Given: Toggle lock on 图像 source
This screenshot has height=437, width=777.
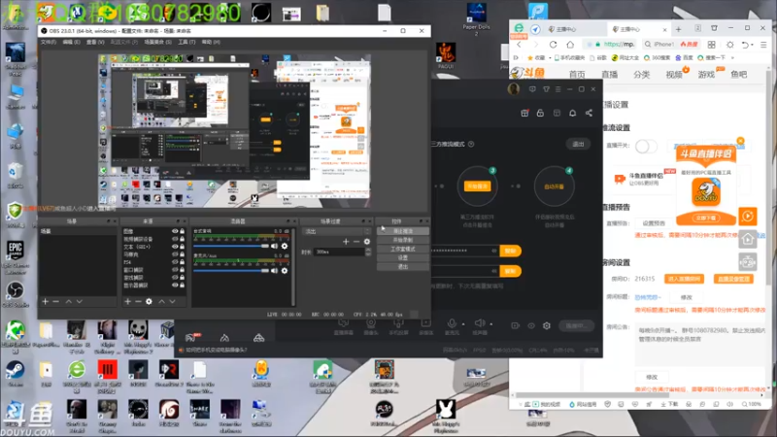Looking at the screenshot, I should pos(182,231).
